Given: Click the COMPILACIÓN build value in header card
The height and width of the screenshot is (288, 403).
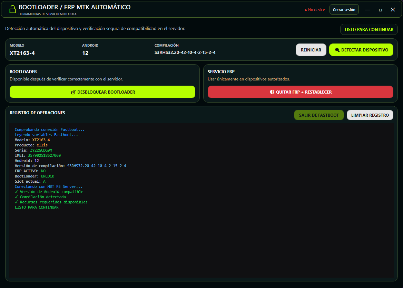Looking at the screenshot, I should pyautogui.click(x=185, y=52).
